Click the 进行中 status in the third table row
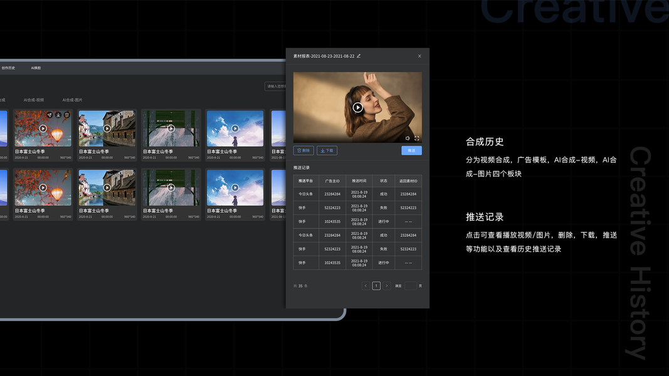669x376 pixels. tap(384, 221)
